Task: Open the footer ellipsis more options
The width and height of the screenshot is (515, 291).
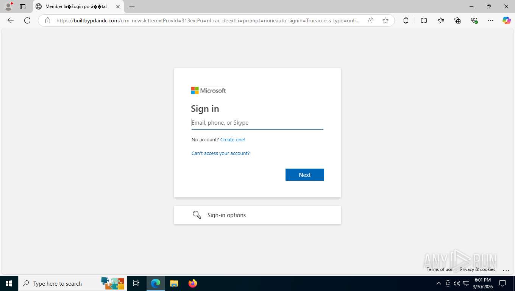Action: click(x=506, y=270)
